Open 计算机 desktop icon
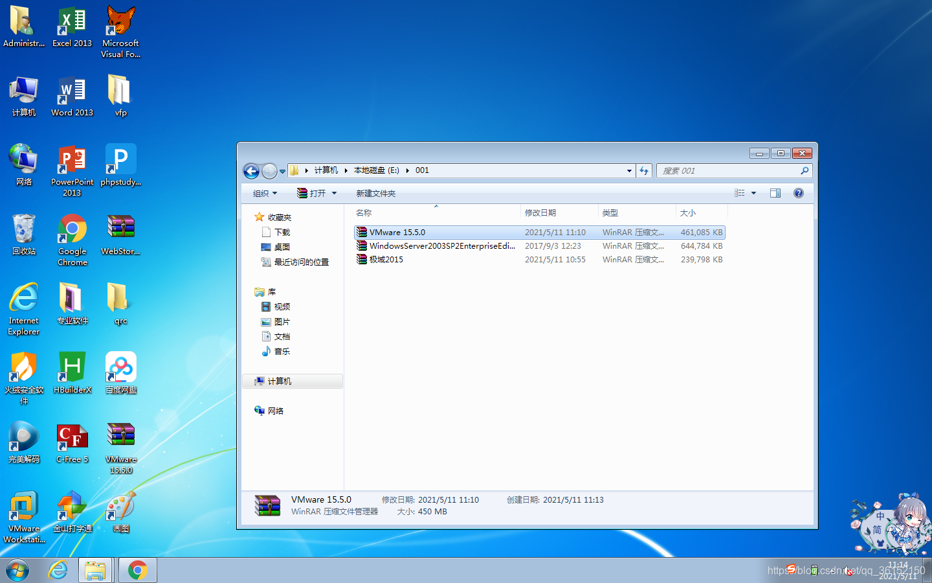 pos(24,96)
